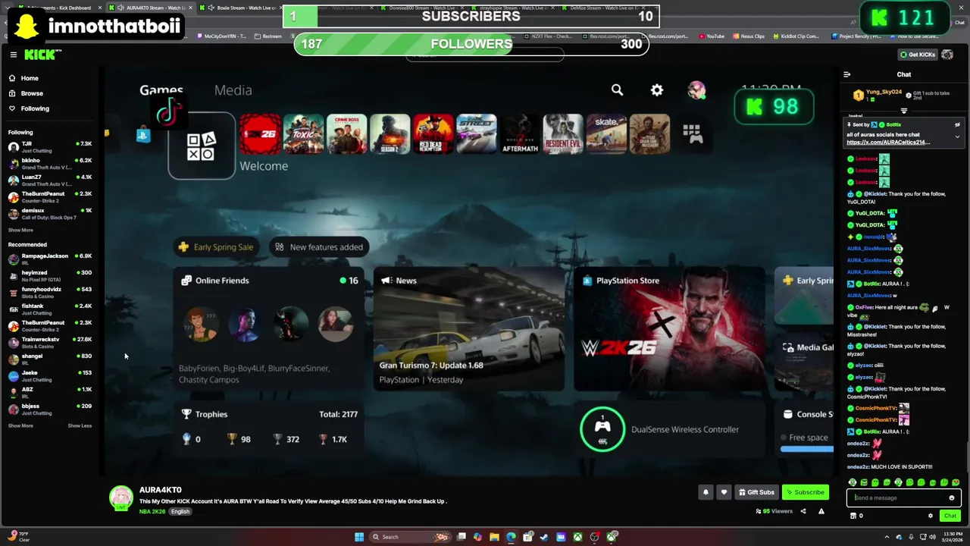Viewport: 970px width, 546px height.
Task: Open Windows Start menu
Action: 359,537
